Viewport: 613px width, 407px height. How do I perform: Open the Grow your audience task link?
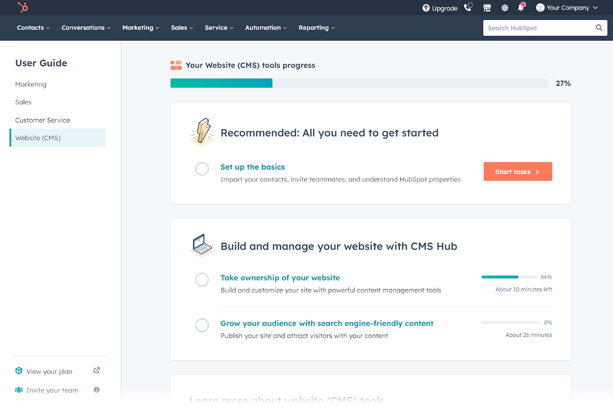click(x=326, y=323)
